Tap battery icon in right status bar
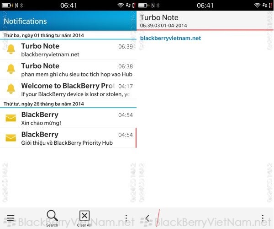The image size is (274, 229). point(143,5)
